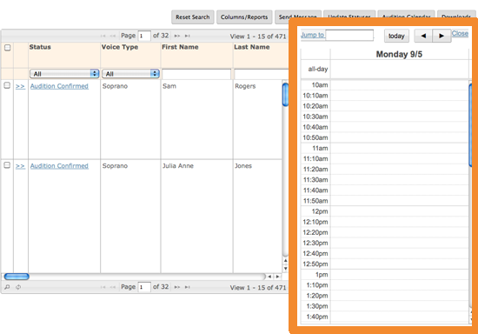Image resolution: width=478 pixels, height=334 pixels.
Task: Click the 11:40am calendar time slot
Action: [x=400, y=190]
